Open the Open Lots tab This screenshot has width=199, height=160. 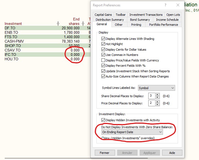[x=173, y=15]
